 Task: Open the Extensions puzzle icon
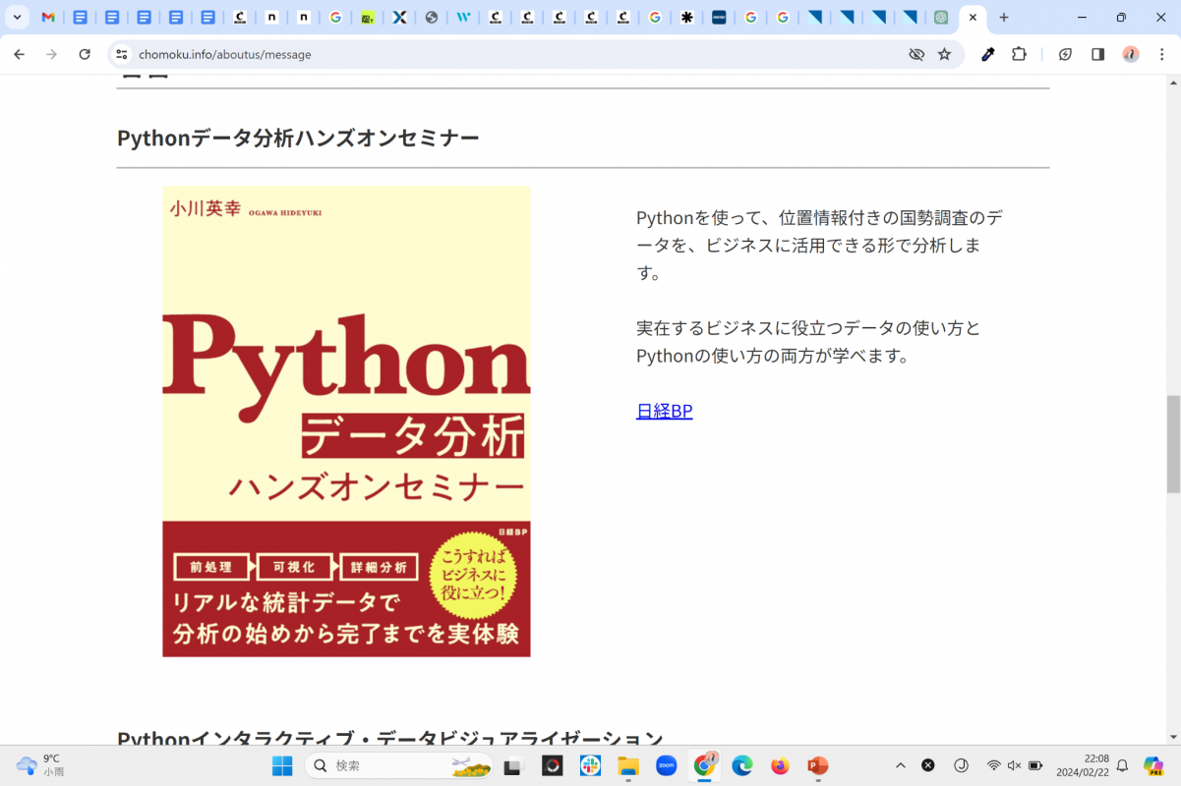(1019, 54)
